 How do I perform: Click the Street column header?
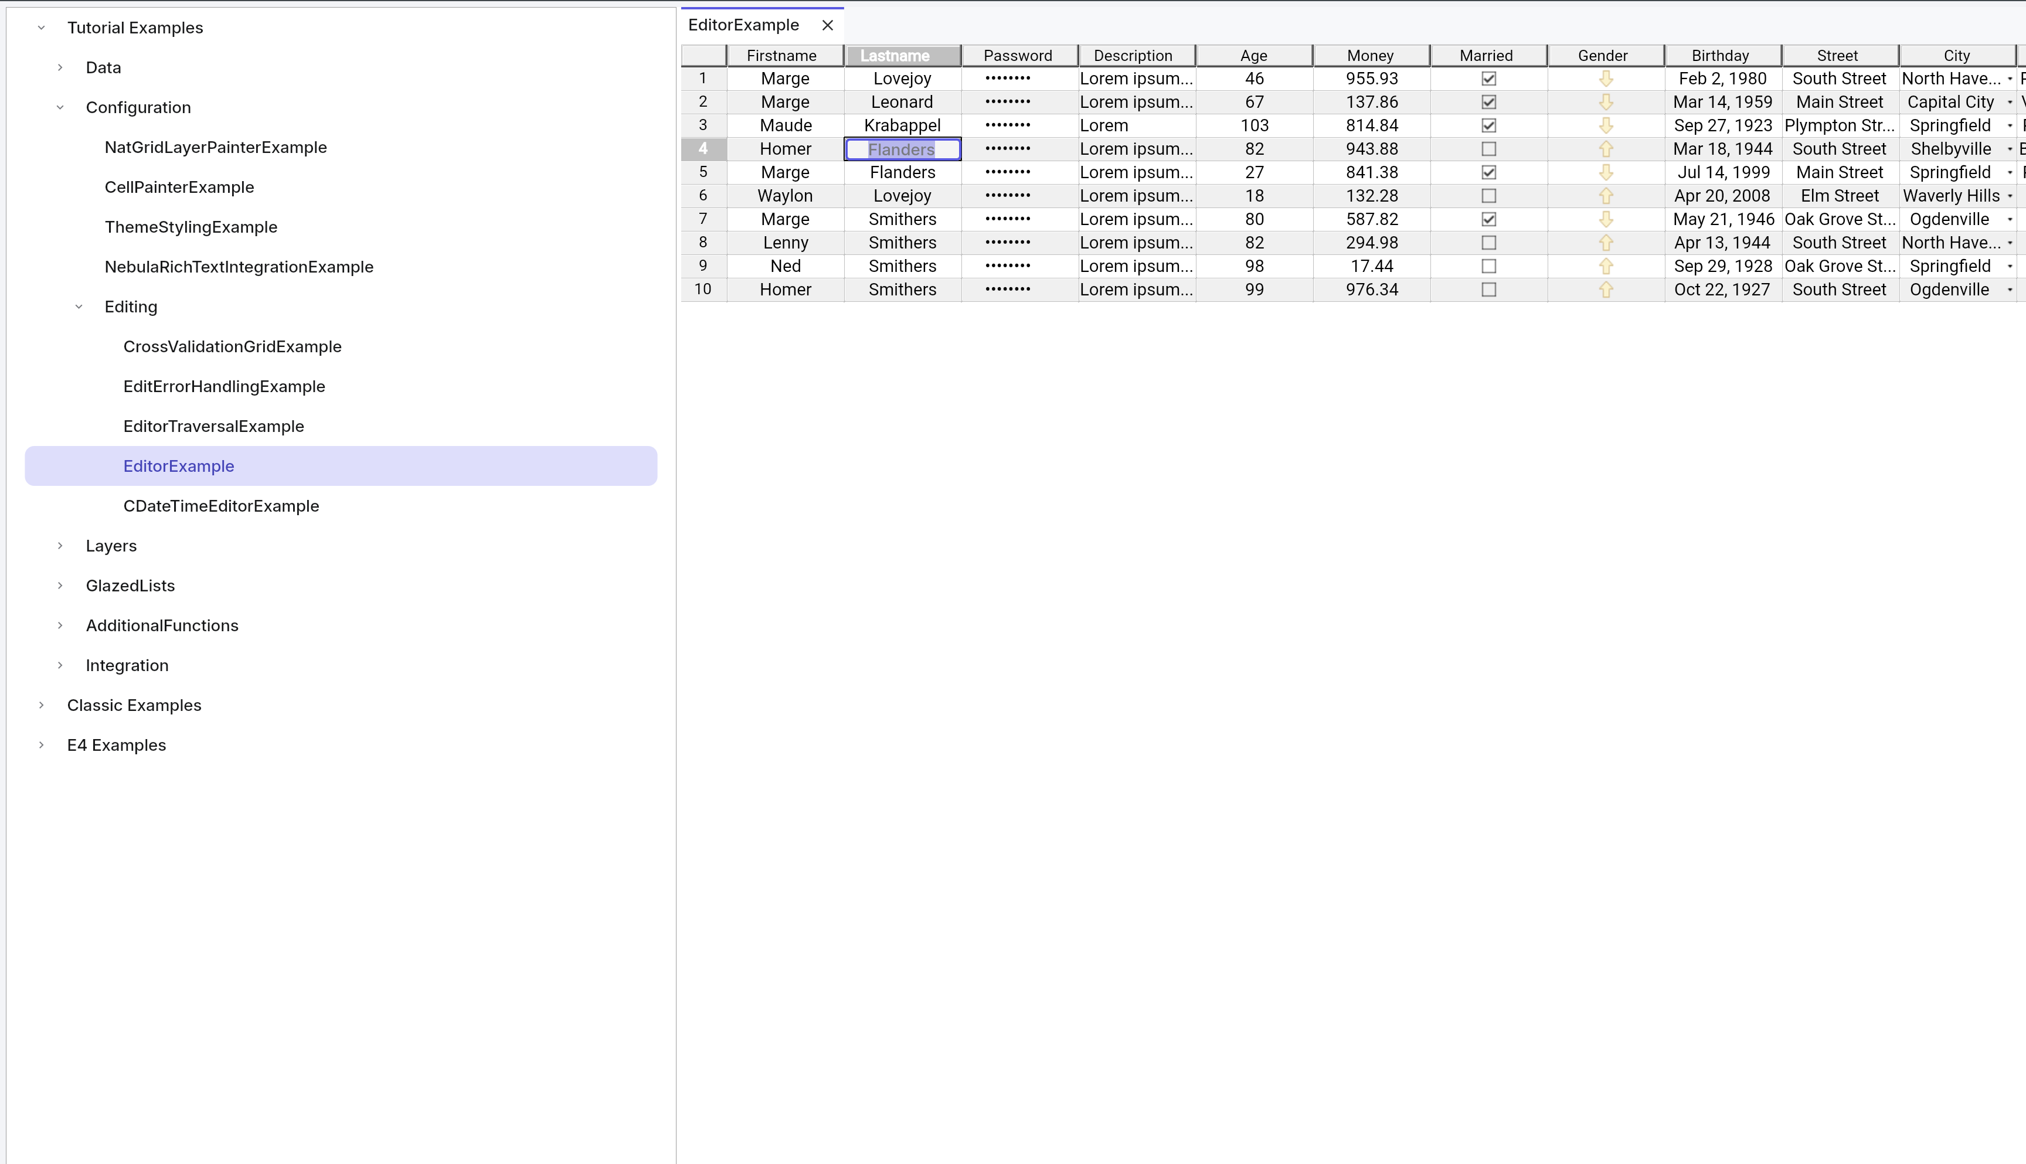click(x=1840, y=56)
